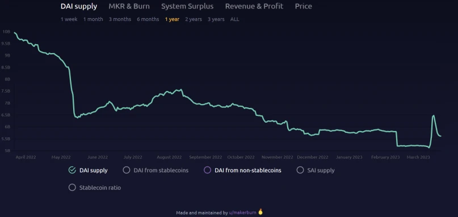Screen dimensions: 458x217
Task: Click the 9B y-axis label
Action: click(x=7, y=55)
